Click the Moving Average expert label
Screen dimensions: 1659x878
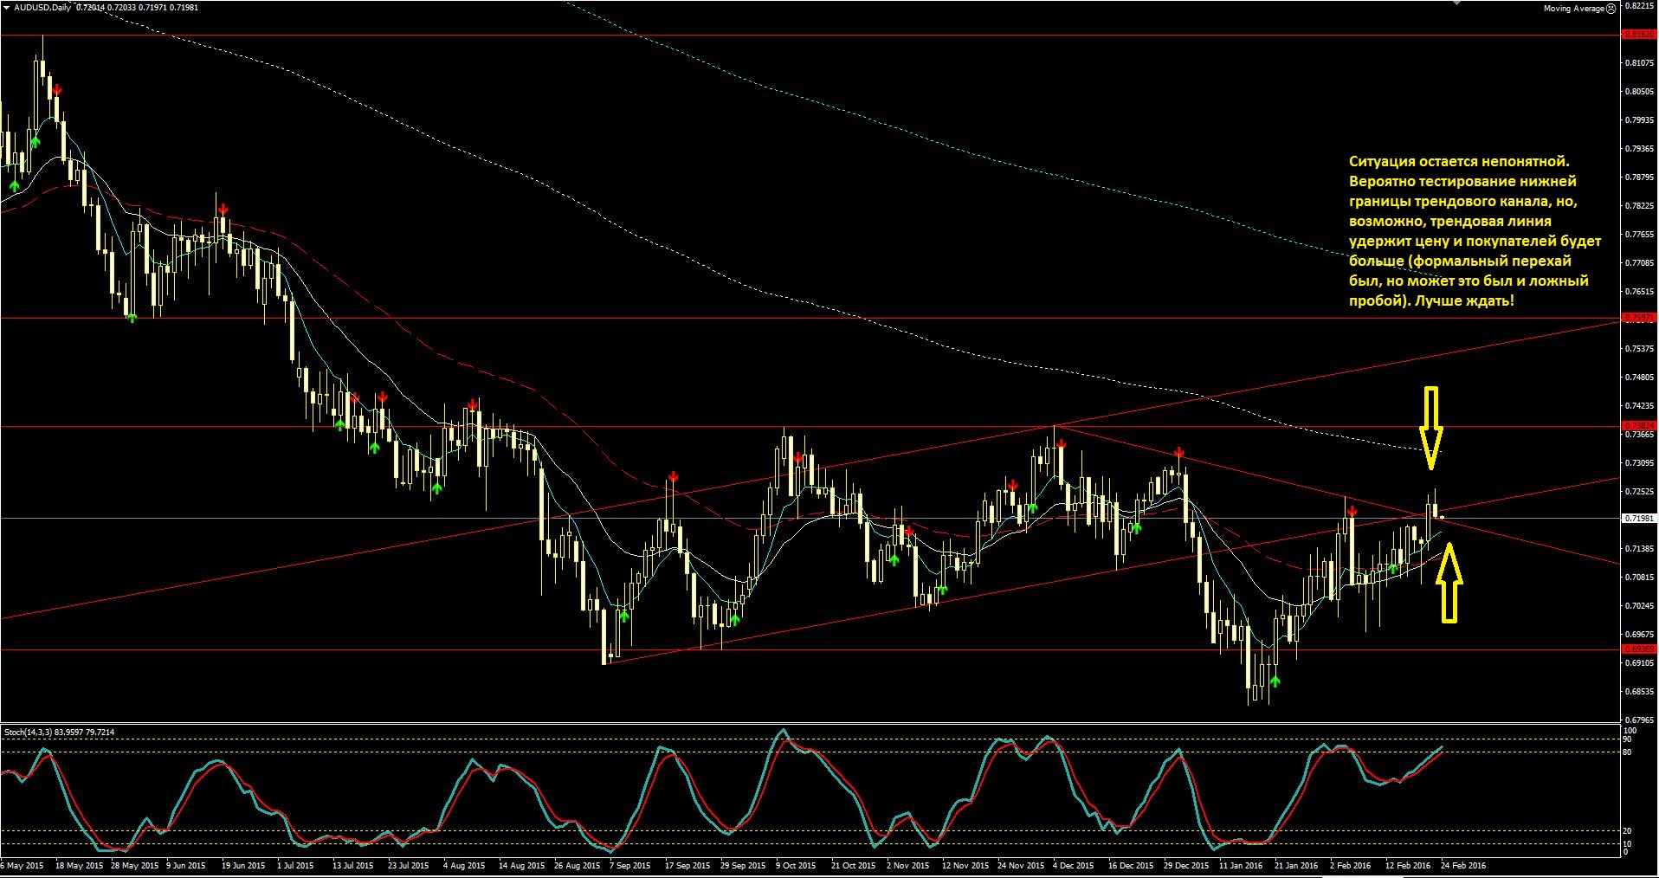[x=1573, y=9]
